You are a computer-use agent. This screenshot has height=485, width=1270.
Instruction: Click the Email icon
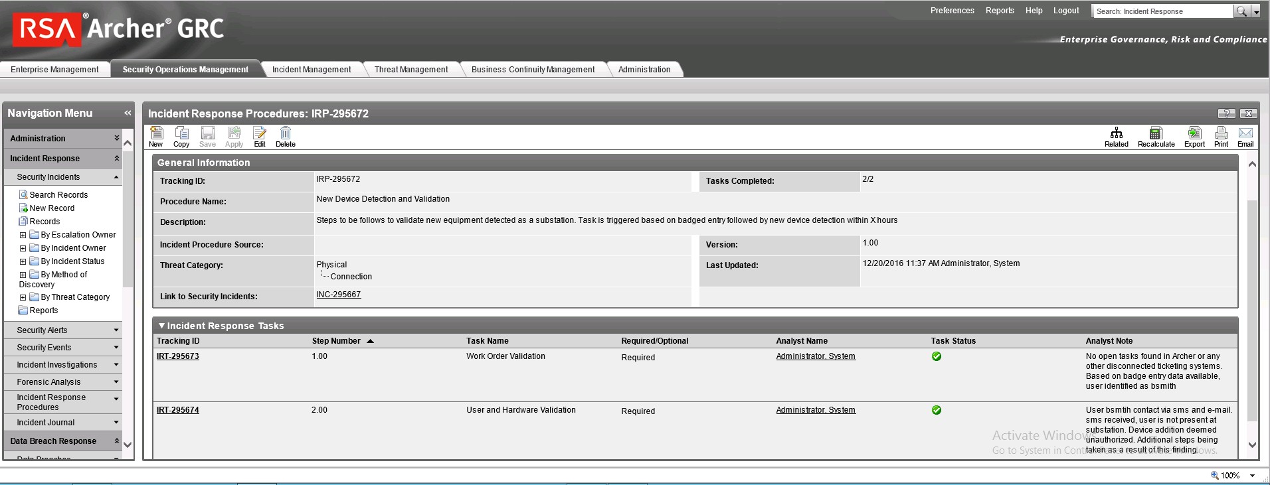click(x=1245, y=137)
